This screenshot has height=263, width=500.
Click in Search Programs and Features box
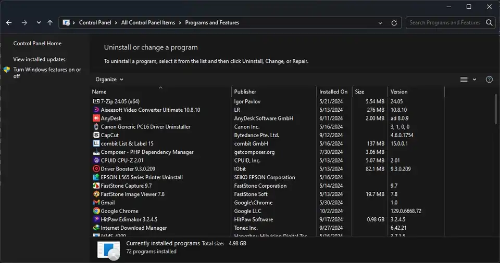(x=445, y=22)
